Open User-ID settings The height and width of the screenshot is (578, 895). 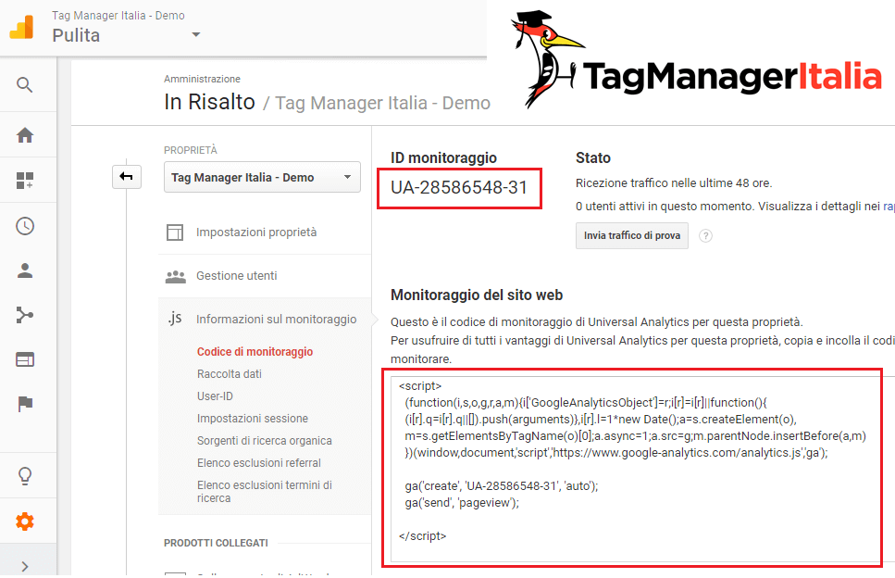click(x=215, y=396)
